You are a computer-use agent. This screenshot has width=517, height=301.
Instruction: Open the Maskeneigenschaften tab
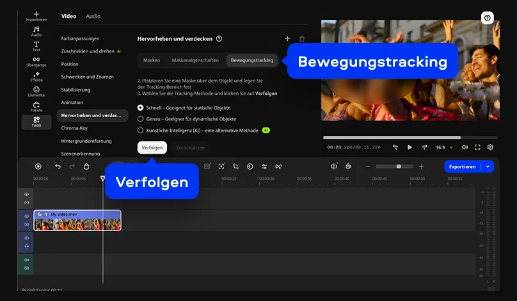(195, 60)
